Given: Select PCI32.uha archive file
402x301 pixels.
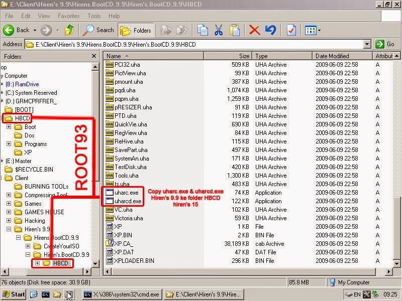Looking at the screenshot, I should (x=123, y=65).
